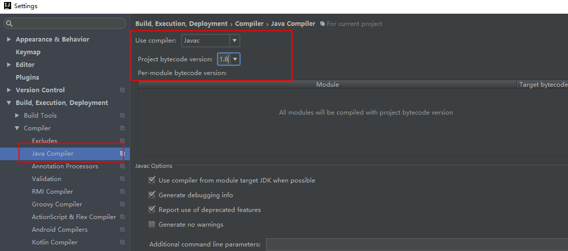Select Excludes under Compiler
Screen dimensions: 568x251
click(x=45, y=141)
